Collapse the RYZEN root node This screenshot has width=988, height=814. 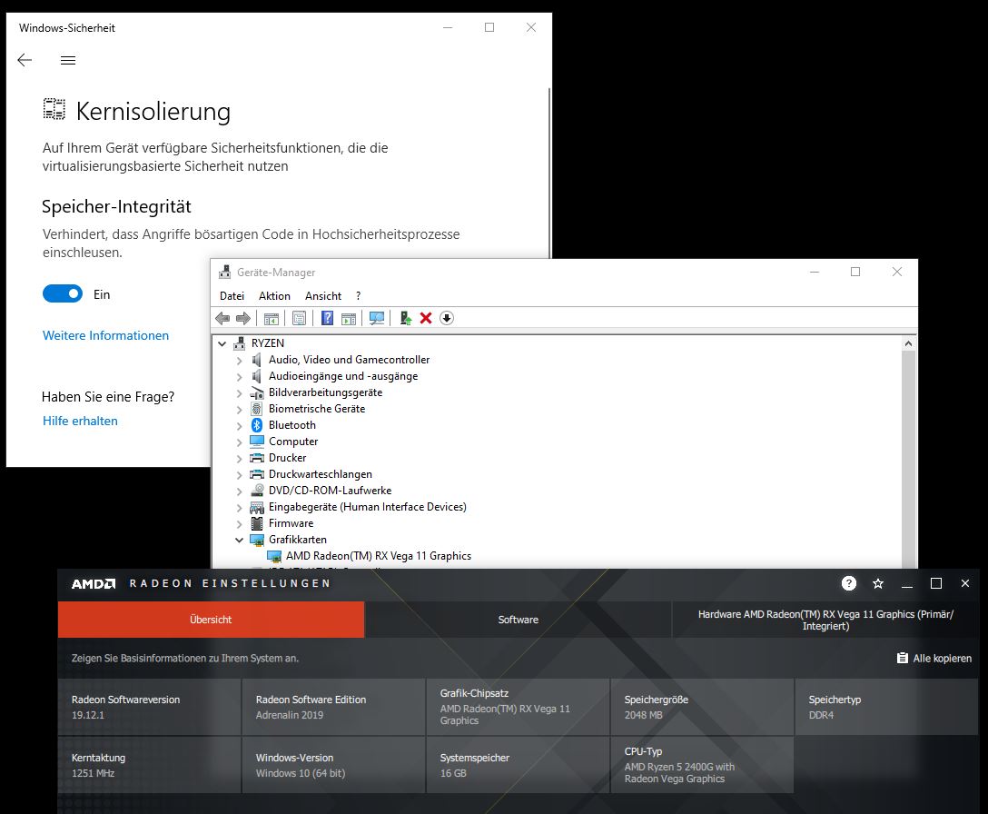tap(222, 343)
